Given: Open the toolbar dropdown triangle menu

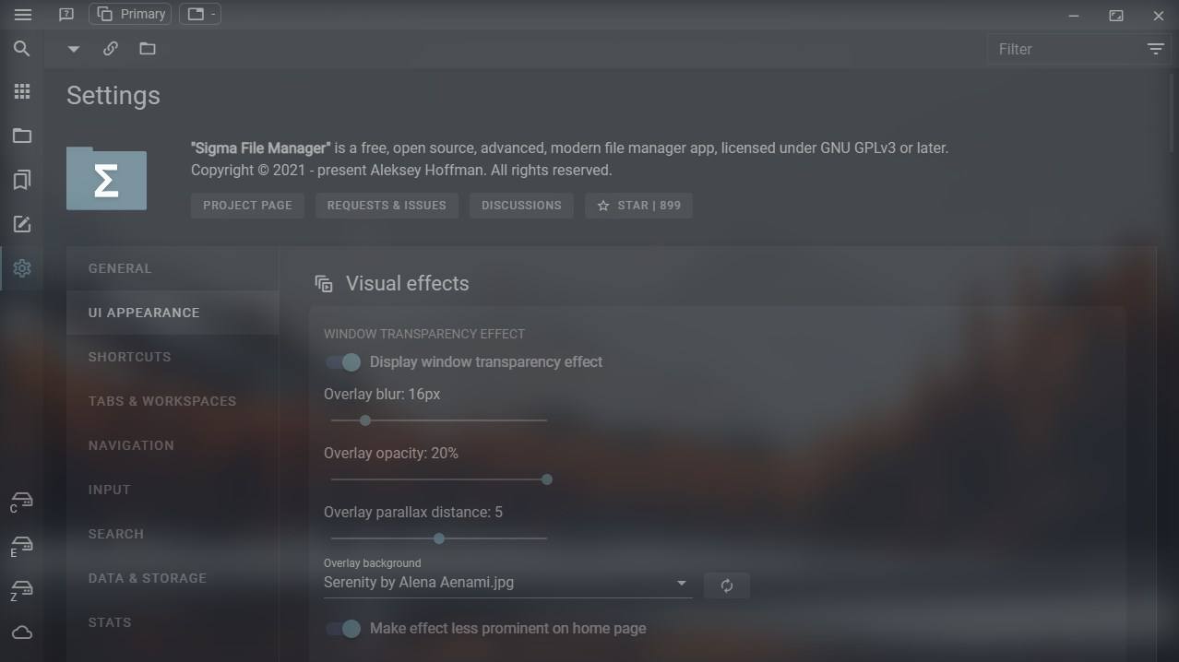Looking at the screenshot, I should click(x=74, y=49).
